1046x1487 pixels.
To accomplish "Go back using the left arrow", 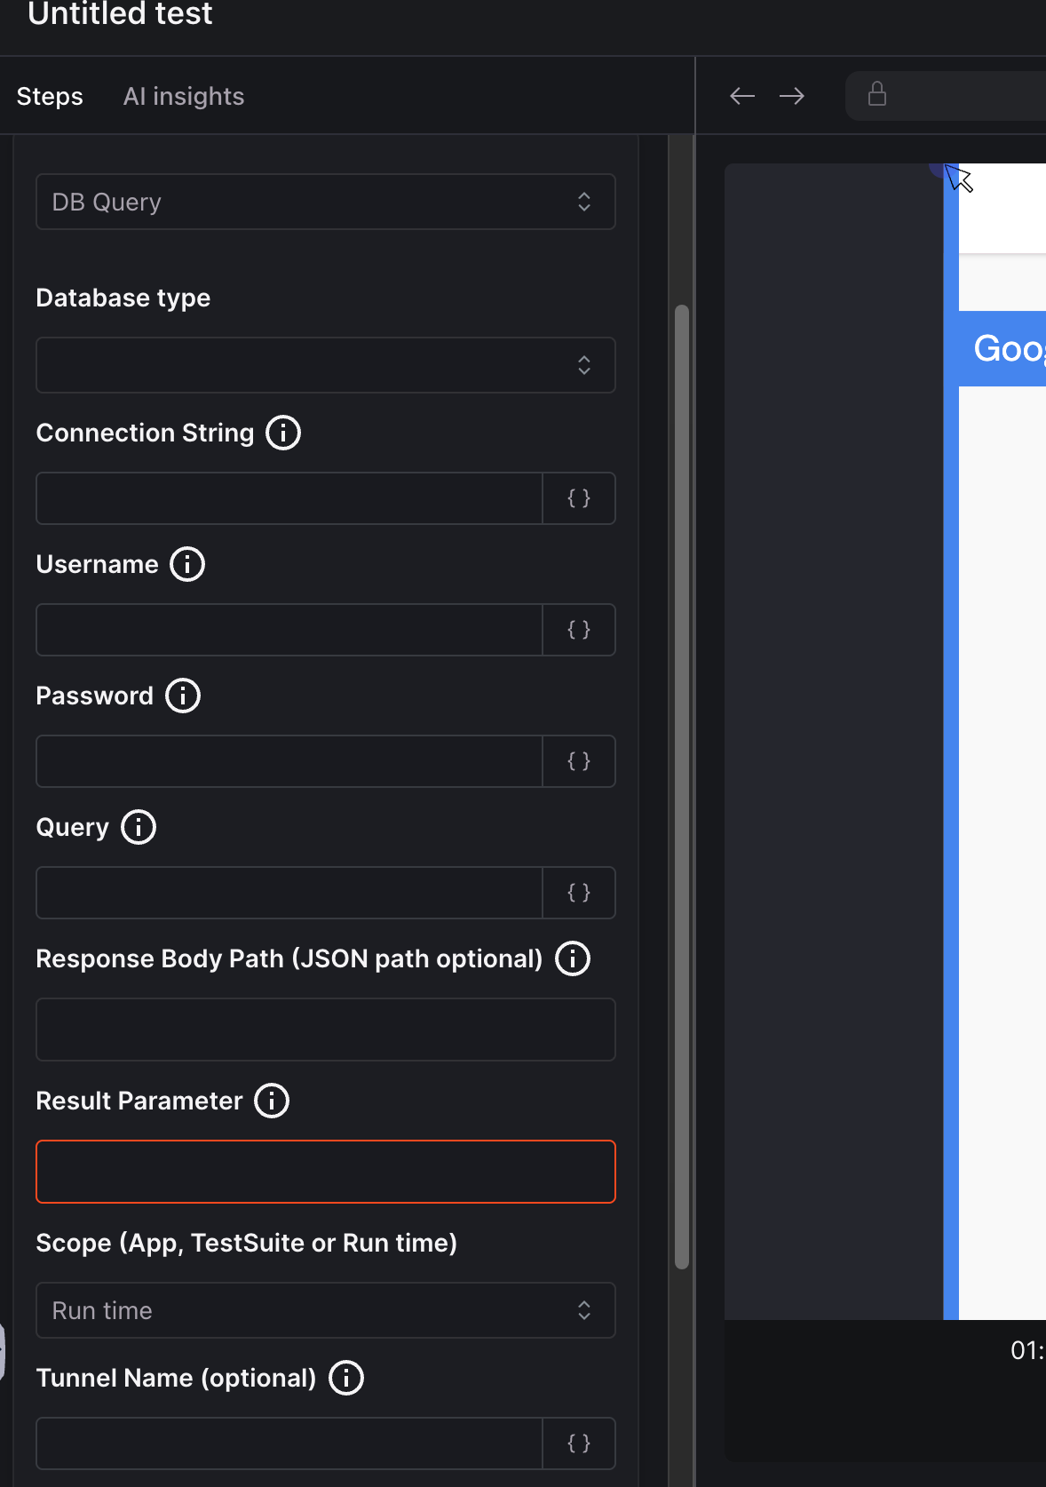I will [742, 96].
